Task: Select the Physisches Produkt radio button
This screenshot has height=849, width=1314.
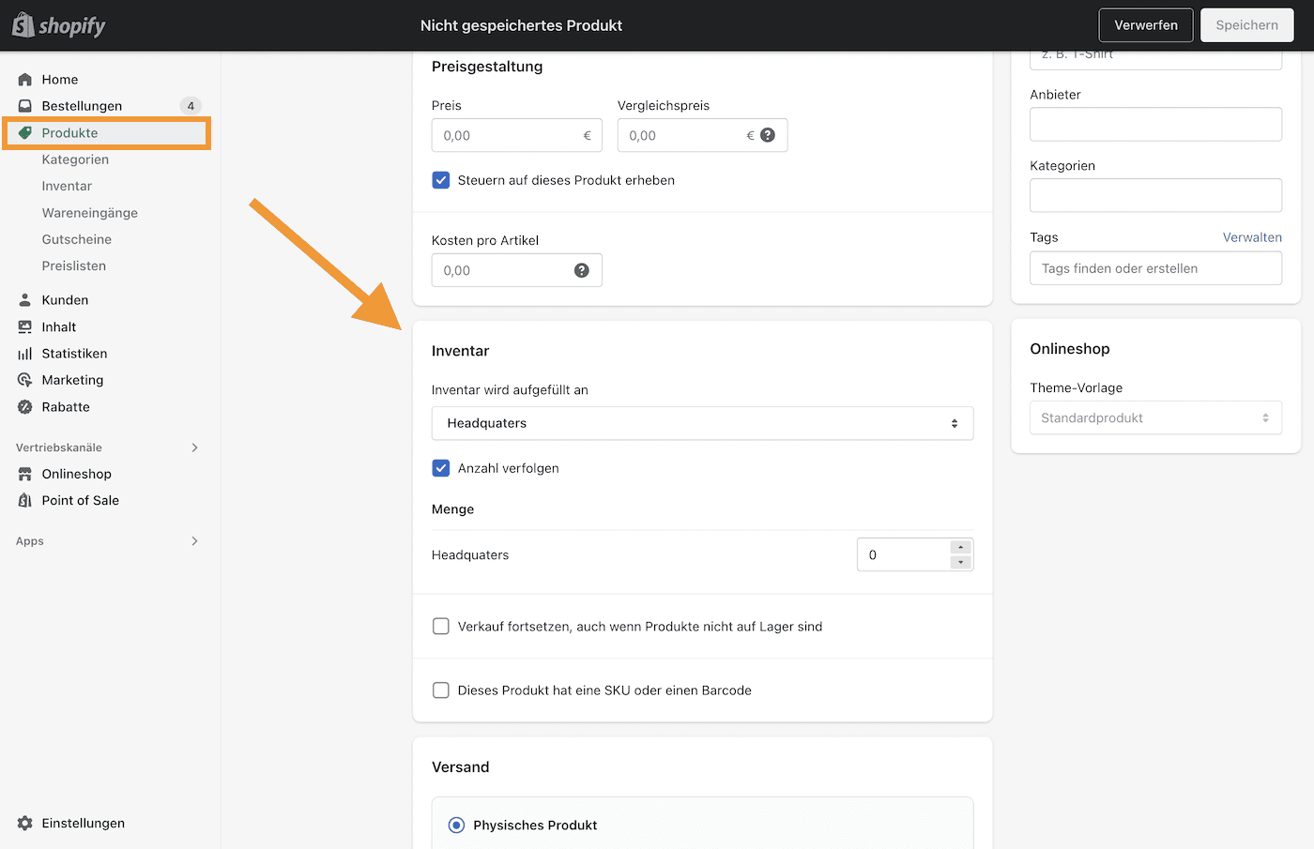Action: [456, 826]
